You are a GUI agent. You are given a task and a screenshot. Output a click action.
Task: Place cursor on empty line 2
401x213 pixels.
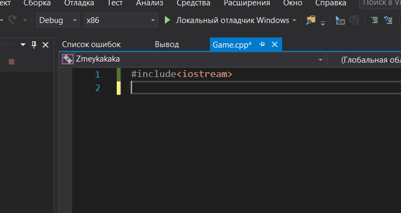point(266,88)
